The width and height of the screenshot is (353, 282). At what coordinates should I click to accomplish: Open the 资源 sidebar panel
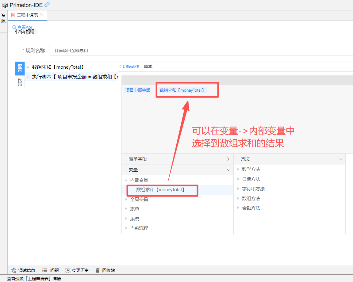[3, 18]
